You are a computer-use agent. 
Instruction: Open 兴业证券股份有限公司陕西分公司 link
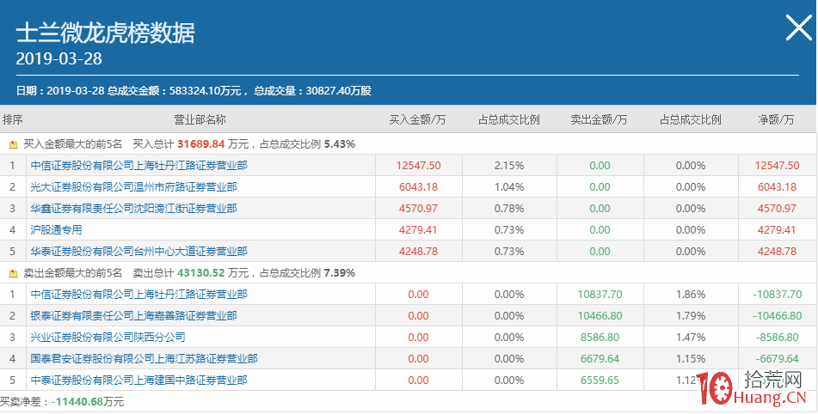pos(108,338)
